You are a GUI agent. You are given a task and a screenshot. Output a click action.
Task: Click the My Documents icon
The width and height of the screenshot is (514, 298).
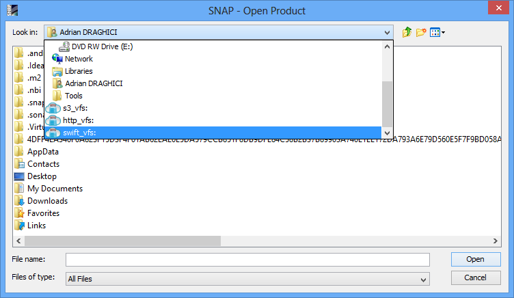(x=19, y=189)
